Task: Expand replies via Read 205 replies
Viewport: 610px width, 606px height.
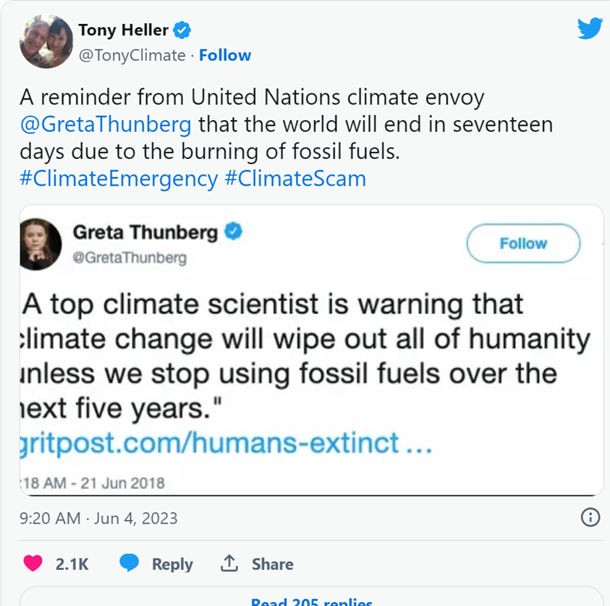Action: (x=311, y=600)
